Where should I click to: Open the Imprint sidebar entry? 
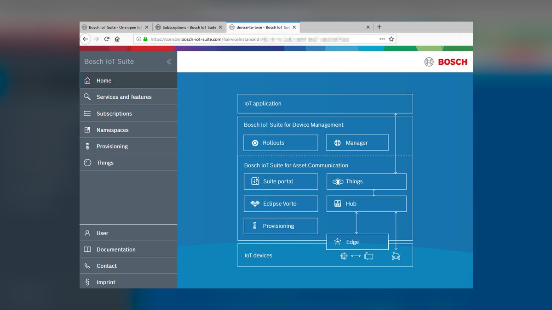click(x=128, y=282)
